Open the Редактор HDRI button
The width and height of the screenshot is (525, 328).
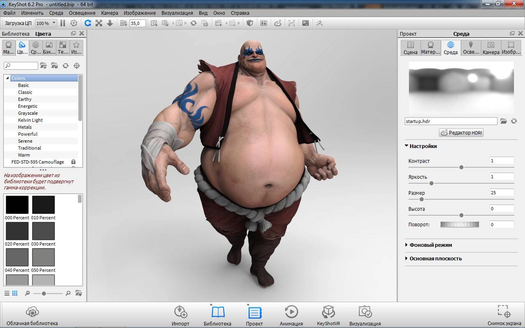461,133
